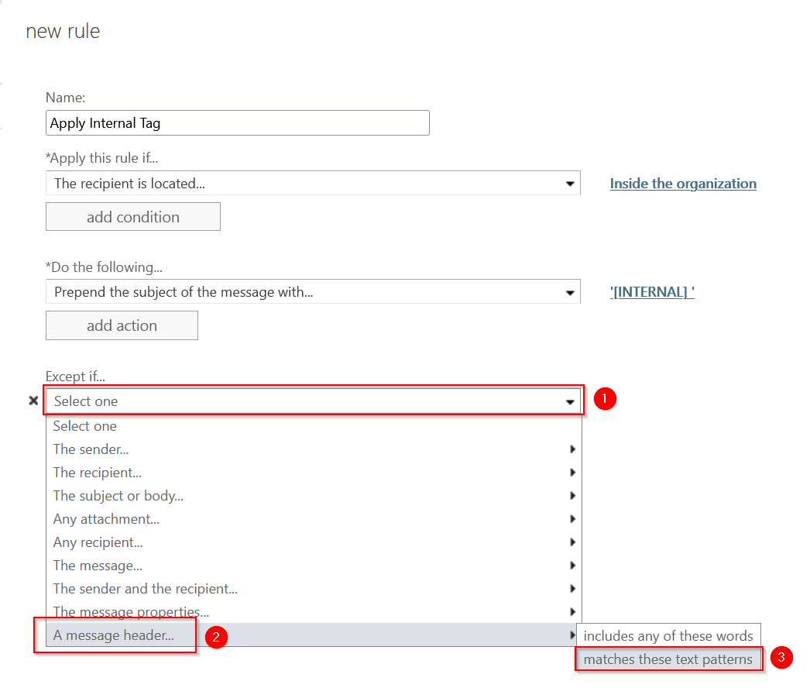The image size is (810, 688).
Task: Remove the exception with the X icon
Action: click(x=33, y=401)
